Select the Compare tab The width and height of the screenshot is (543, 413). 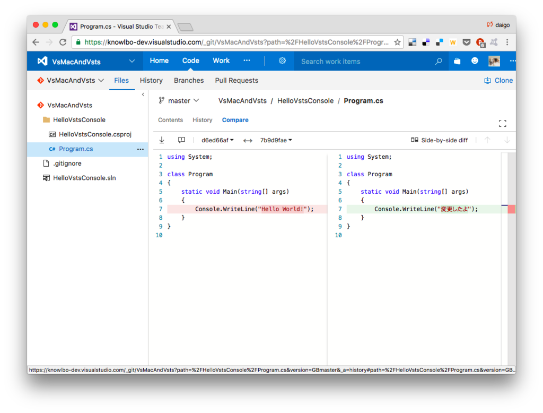(235, 120)
